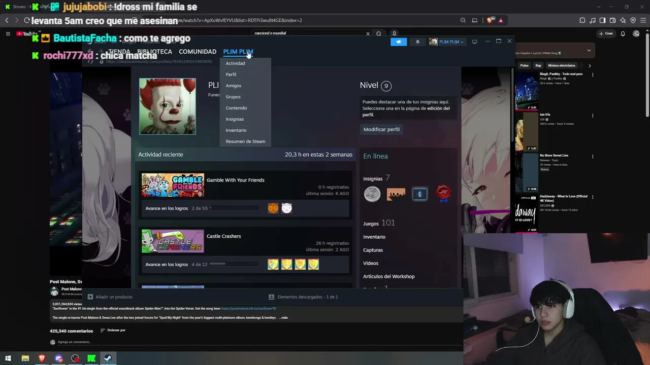Select the Rap filter chip

[538, 65]
